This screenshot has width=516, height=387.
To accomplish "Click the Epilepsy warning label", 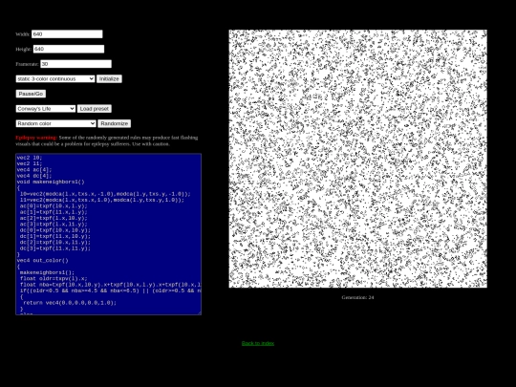I will point(36,138).
